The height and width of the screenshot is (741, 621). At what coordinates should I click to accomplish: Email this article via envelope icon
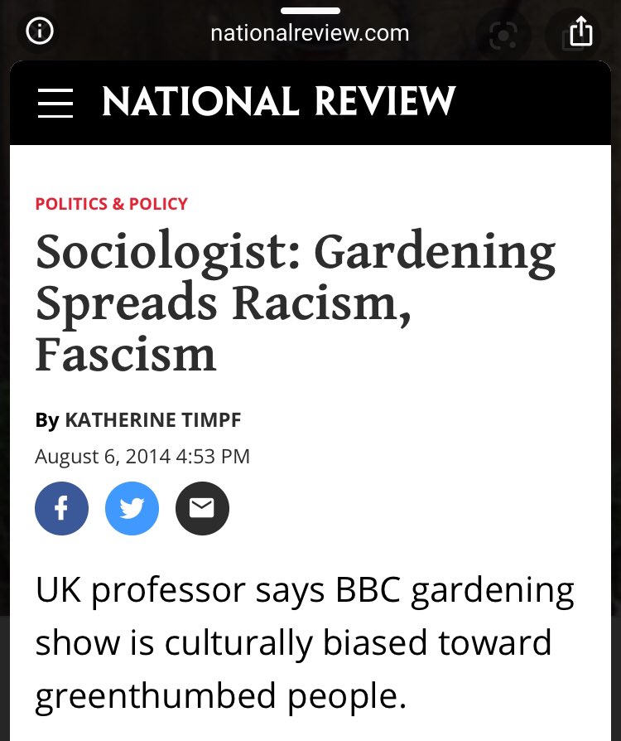click(202, 507)
